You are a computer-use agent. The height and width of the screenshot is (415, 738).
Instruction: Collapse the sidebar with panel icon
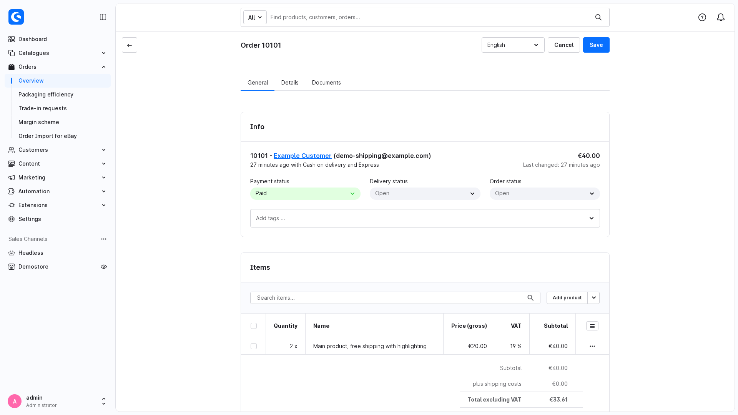pyautogui.click(x=103, y=17)
